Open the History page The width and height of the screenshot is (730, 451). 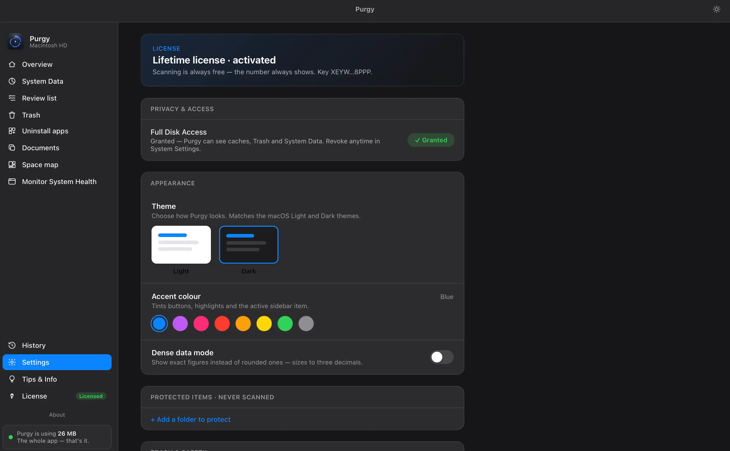[57, 345]
